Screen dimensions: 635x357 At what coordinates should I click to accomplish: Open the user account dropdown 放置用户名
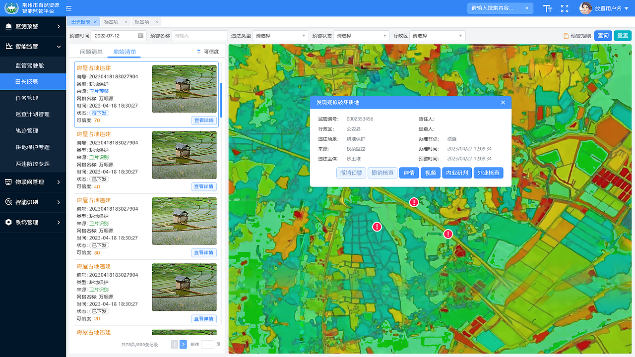tap(612, 8)
